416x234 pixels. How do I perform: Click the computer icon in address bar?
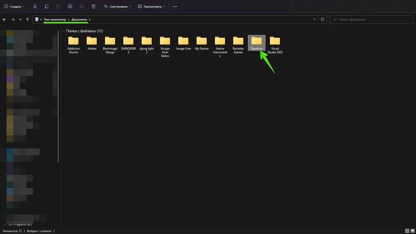tap(37, 19)
